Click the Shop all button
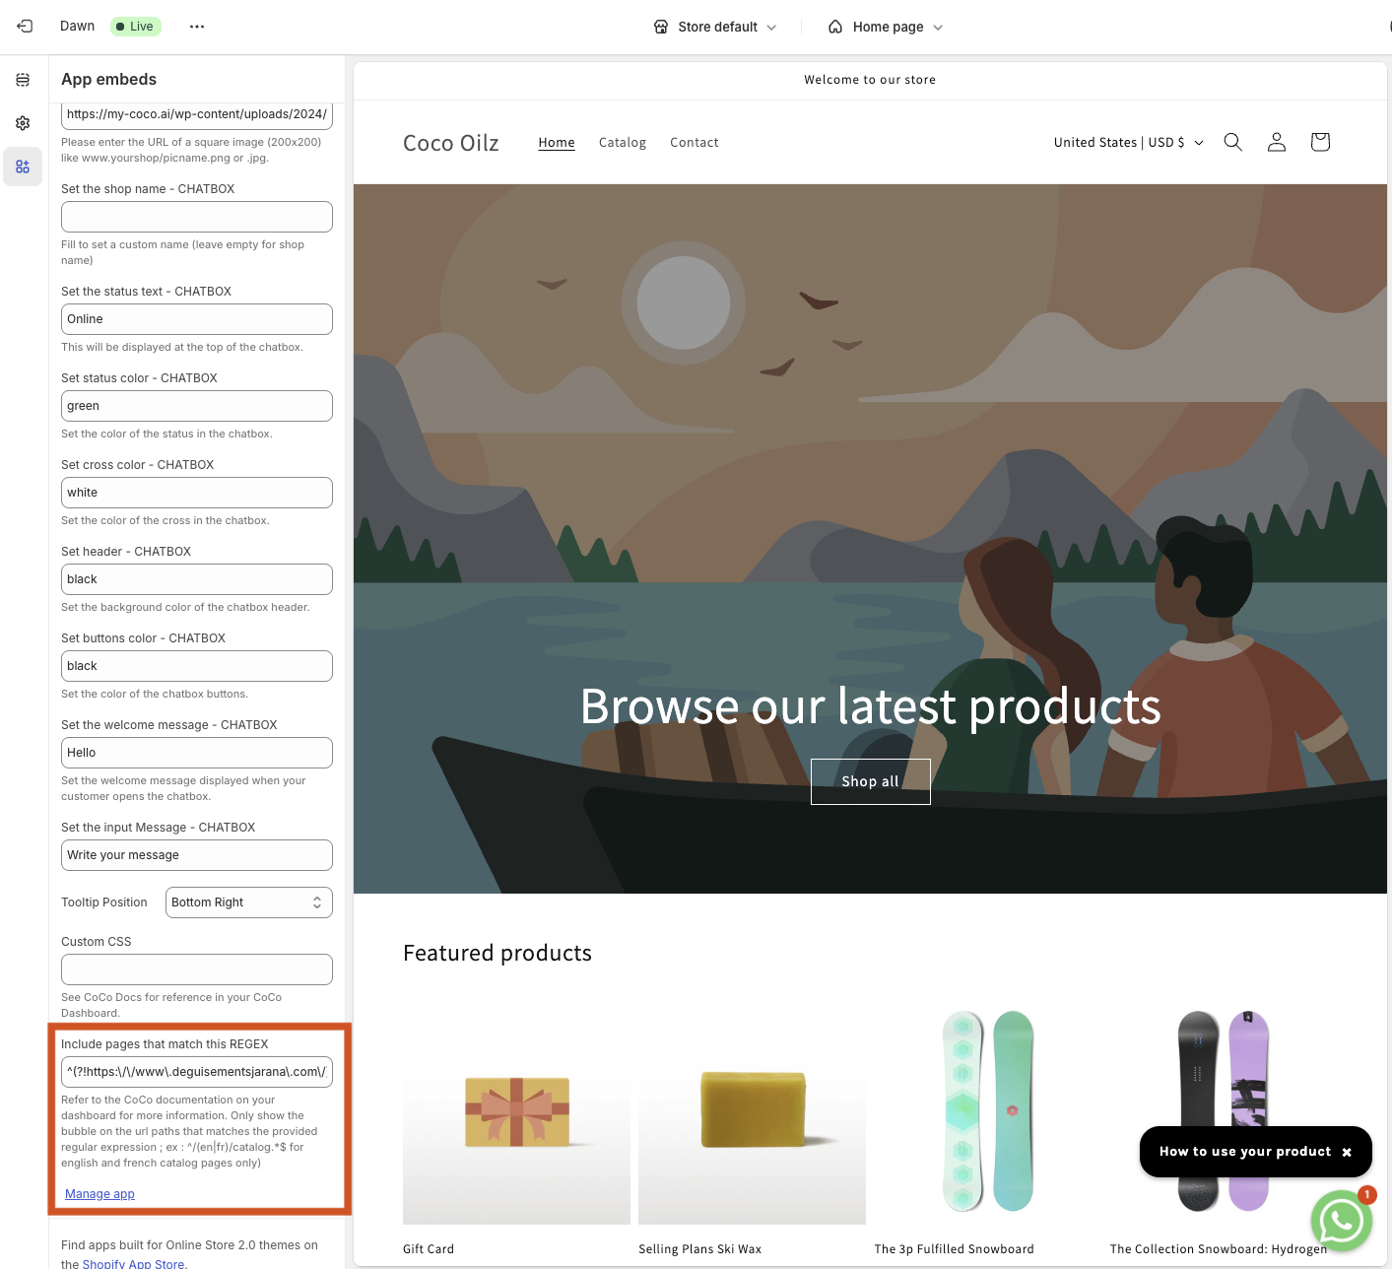 pos(870,781)
